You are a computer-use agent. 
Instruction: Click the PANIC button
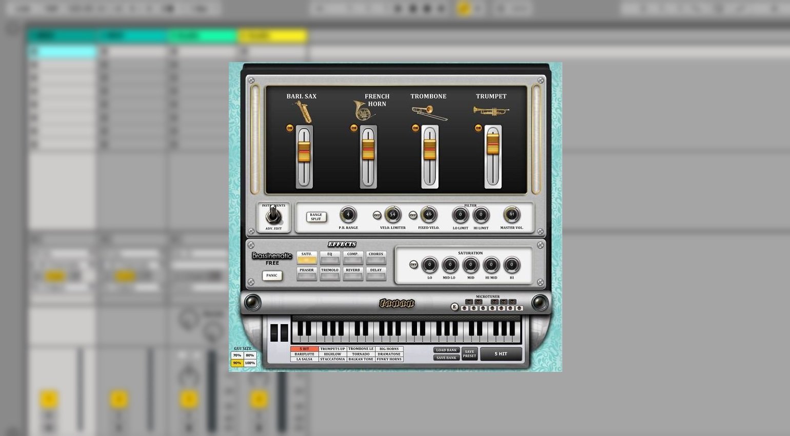pos(272,275)
